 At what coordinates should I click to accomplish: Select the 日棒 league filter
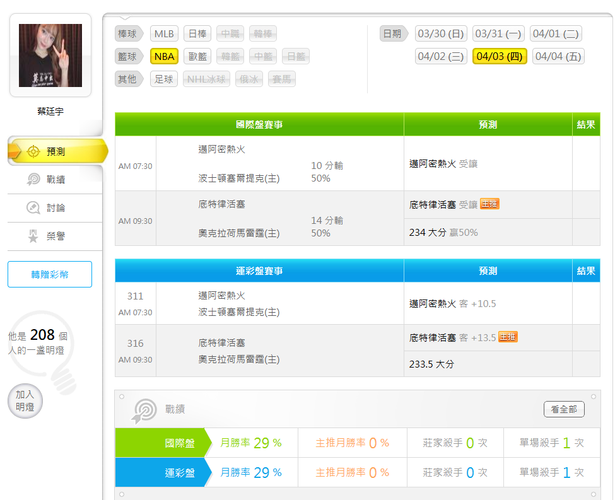click(x=197, y=33)
